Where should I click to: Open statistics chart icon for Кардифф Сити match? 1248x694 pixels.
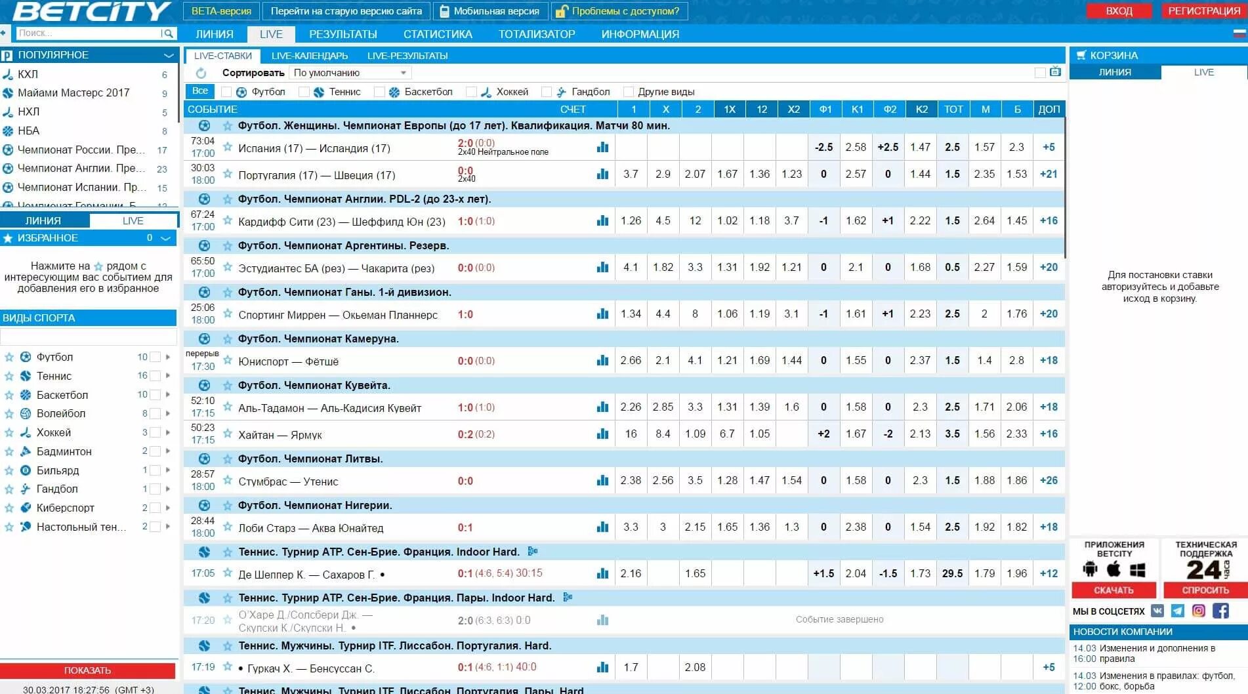pyautogui.click(x=602, y=221)
